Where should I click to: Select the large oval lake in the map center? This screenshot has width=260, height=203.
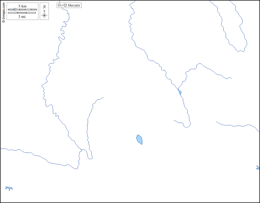click(139, 140)
